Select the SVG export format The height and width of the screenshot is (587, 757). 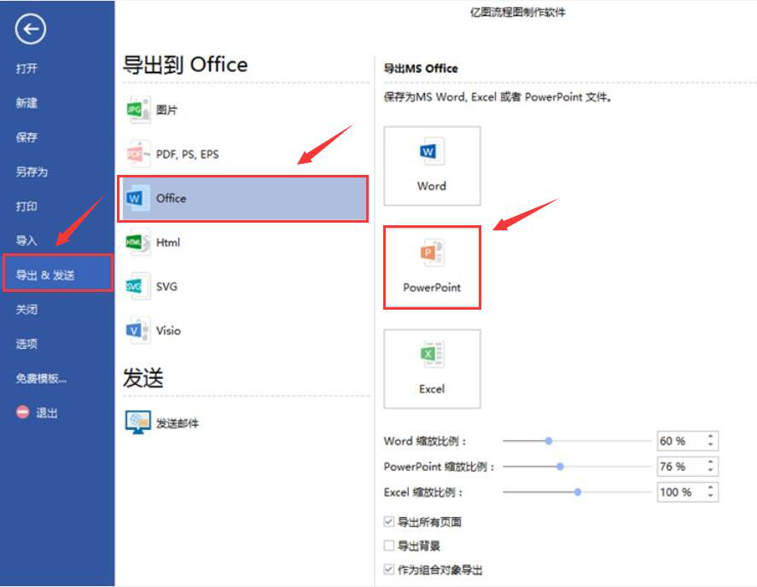point(167,287)
